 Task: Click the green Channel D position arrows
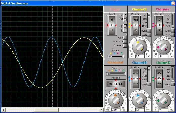pos(153,79)
